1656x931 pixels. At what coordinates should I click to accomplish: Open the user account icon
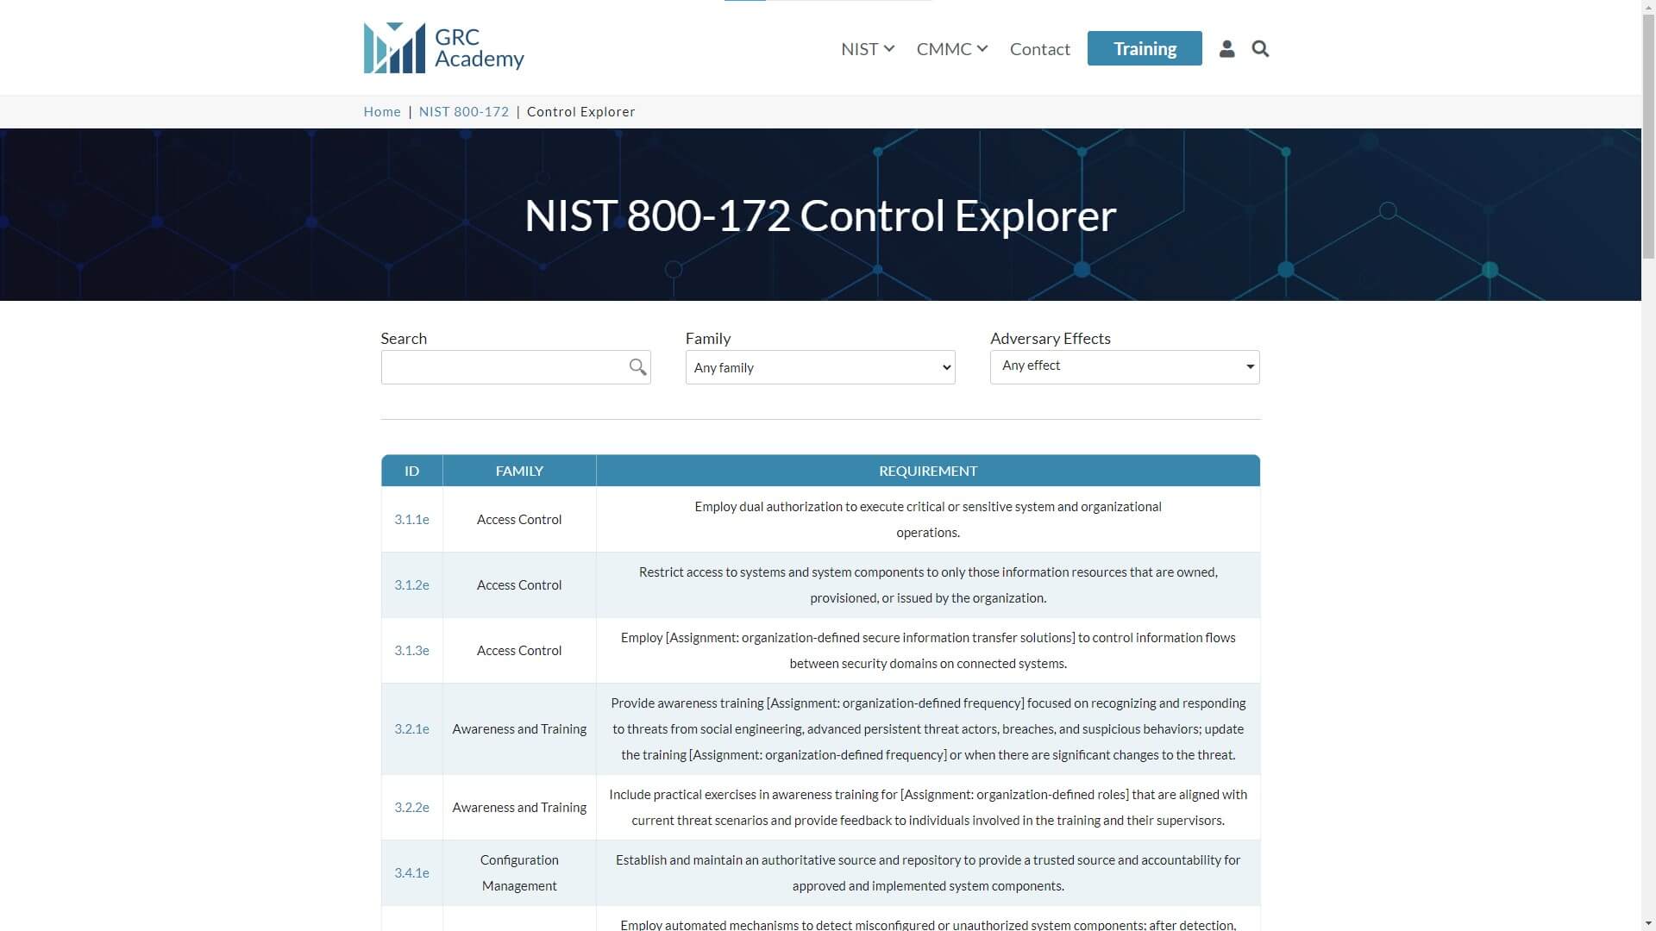click(1226, 49)
